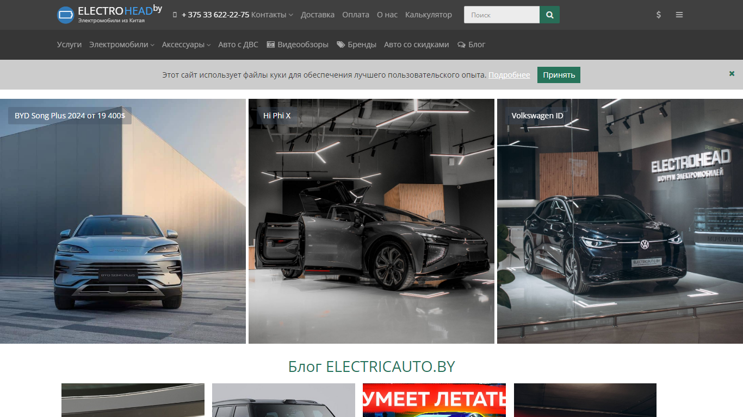Open the Калькулятор page
The width and height of the screenshot is (743, 417).
pyautogui.click(x=429, y=15)
